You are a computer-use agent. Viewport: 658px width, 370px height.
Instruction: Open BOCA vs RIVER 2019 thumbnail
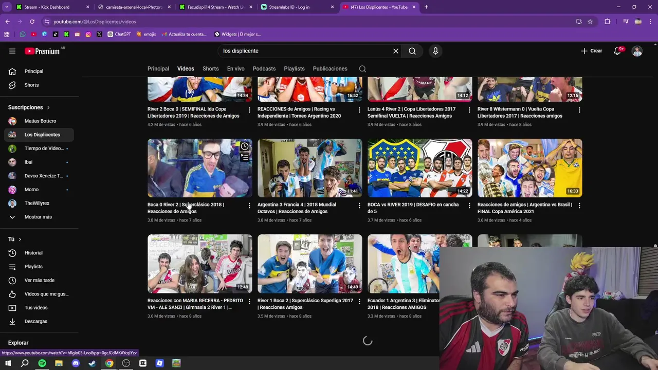tap(420, 168)
